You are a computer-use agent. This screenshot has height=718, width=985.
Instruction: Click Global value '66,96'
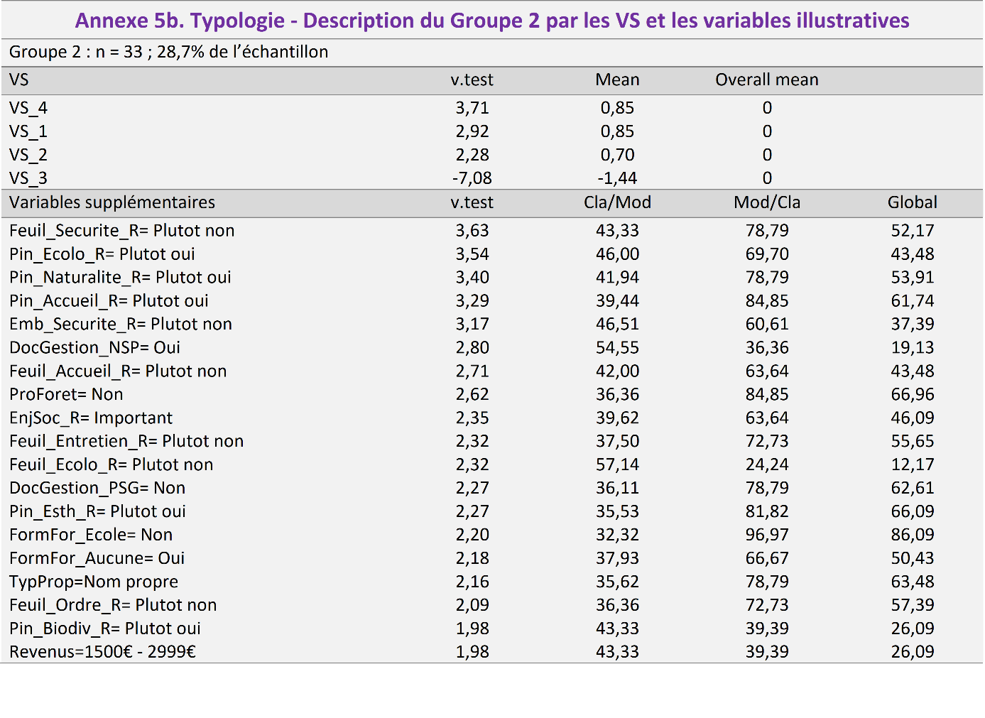tap(913, 395)
